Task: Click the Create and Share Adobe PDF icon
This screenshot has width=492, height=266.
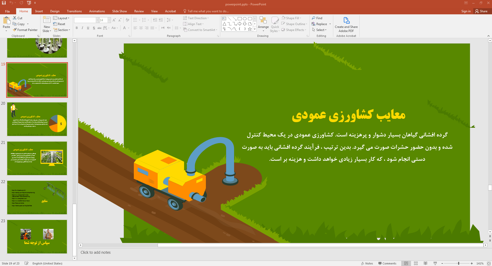Action: pos(346,20)
